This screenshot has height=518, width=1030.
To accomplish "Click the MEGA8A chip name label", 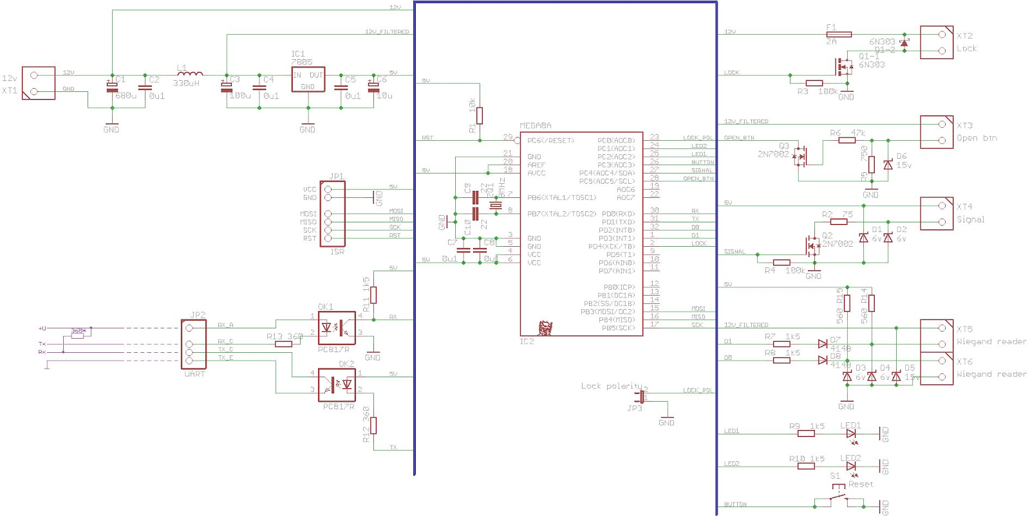I will tap(536, 126).
